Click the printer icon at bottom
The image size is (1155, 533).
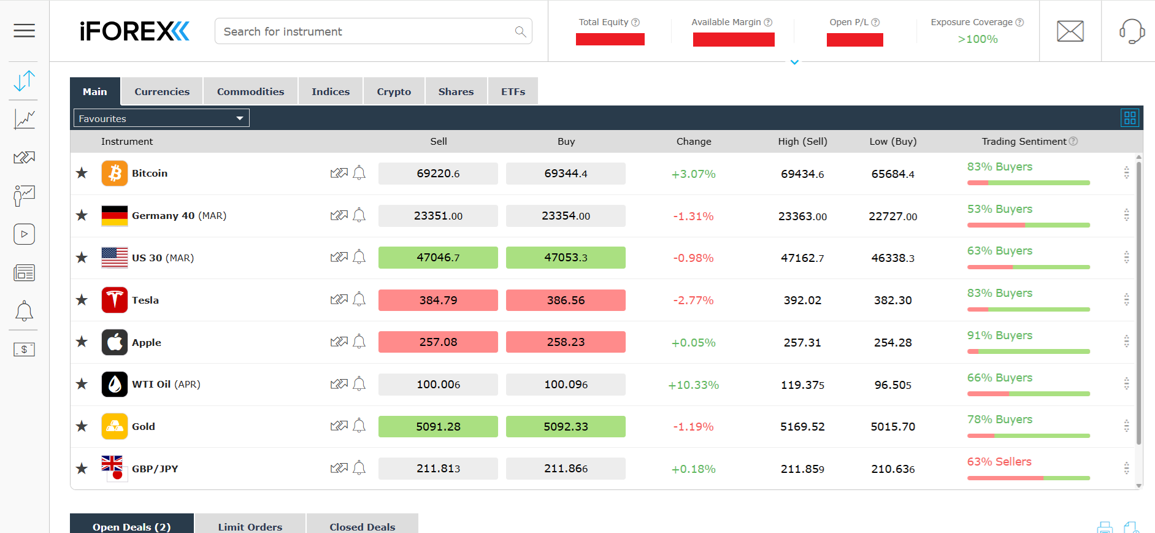[1105, 527]
